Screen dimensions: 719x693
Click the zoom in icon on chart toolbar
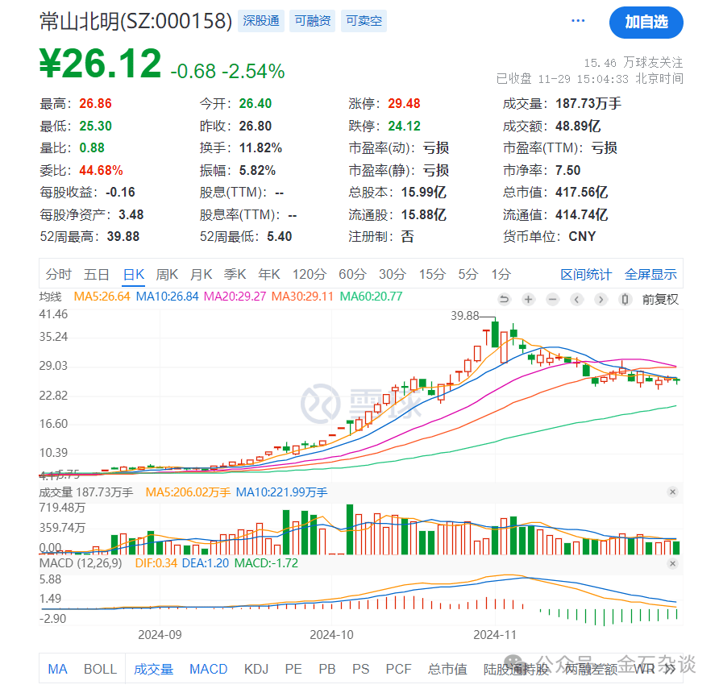[x=528, y=299]
